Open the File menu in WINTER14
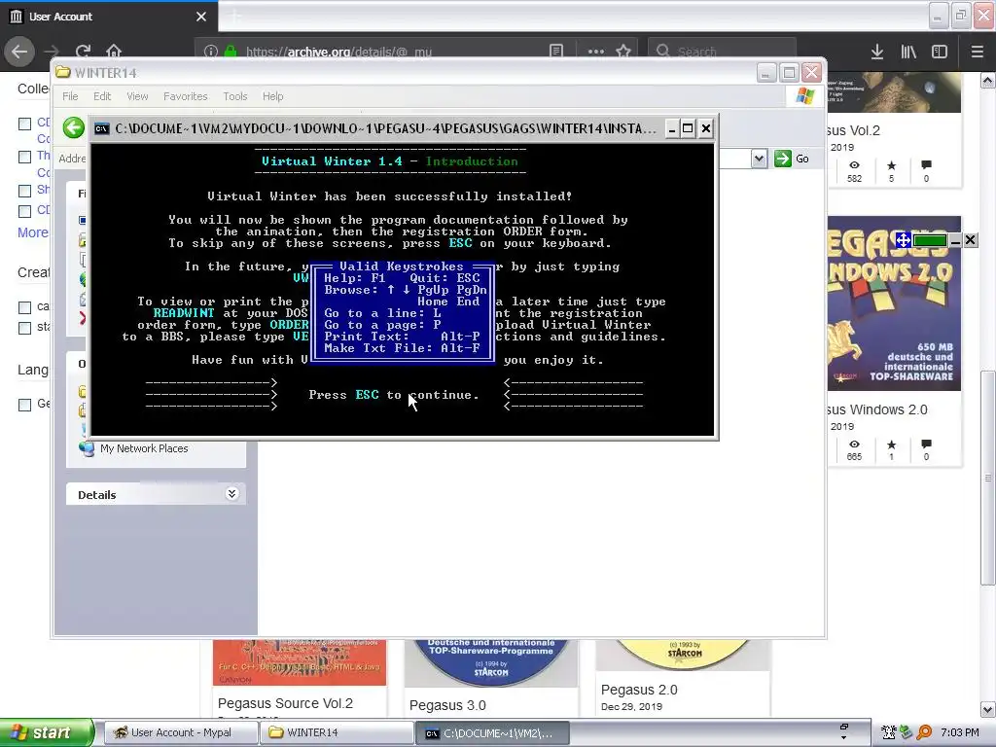 click(x=70, y=96)
